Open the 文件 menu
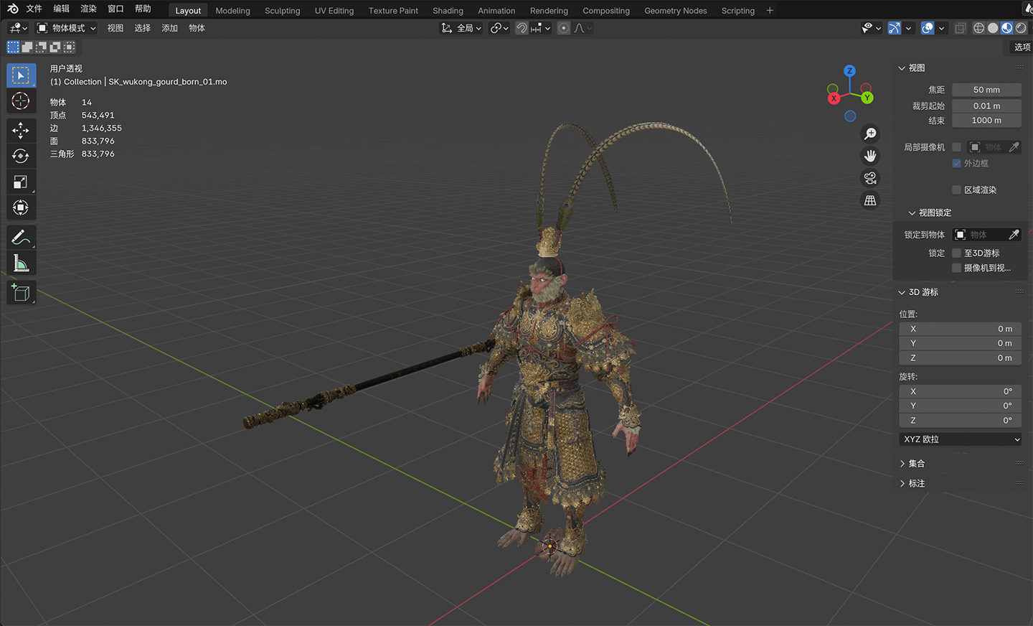The image size is (1033, 626). coord(34,9)
